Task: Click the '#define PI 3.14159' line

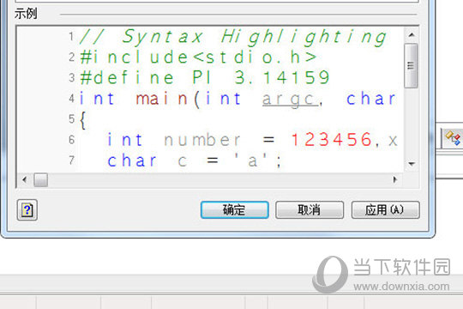Action: point(205,77)
